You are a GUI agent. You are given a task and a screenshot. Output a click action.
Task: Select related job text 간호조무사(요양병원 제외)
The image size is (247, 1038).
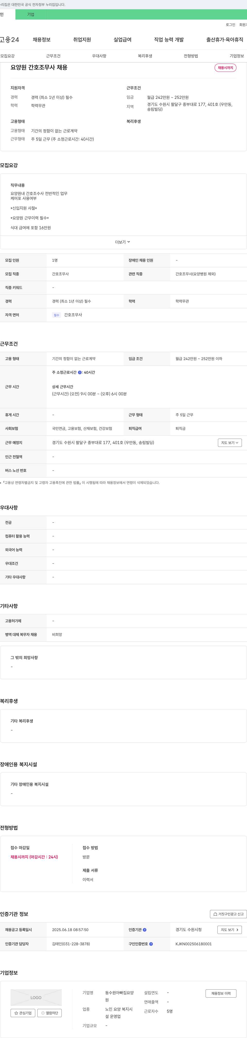[196, 274]
